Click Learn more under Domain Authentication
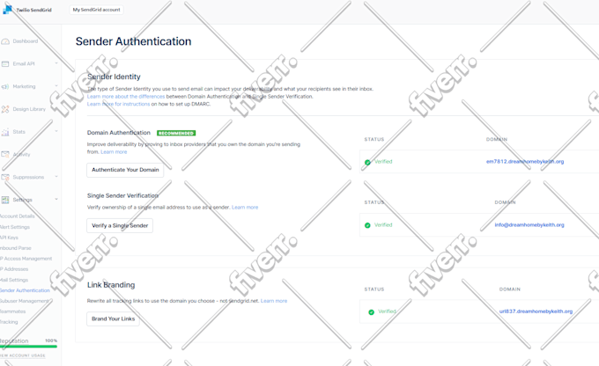Viewport: 599px width, 366px height. pyautogui.click(x=114, y=152)
